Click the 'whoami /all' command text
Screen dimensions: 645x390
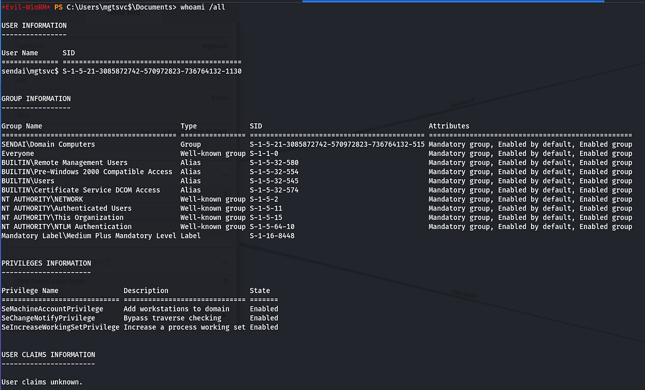[203, 7]
